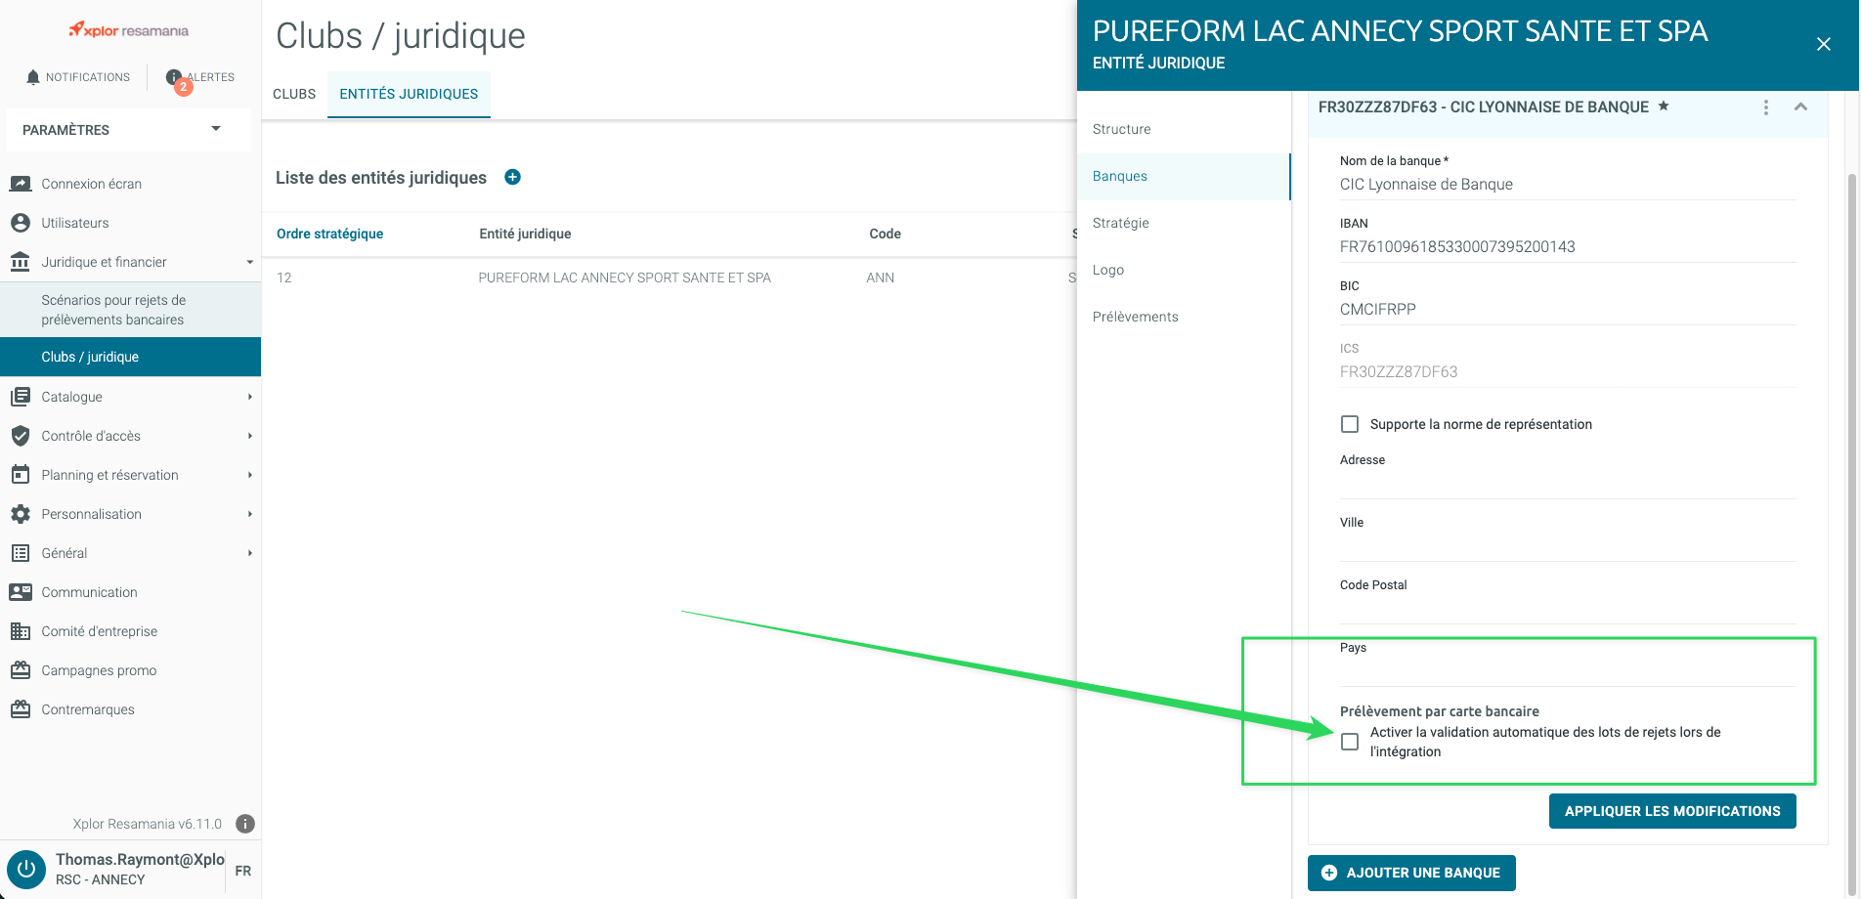
Task: Select the PUREFORM LAC ANNECY SPORT SANTE ET SPA row
Action: [670, 278]
